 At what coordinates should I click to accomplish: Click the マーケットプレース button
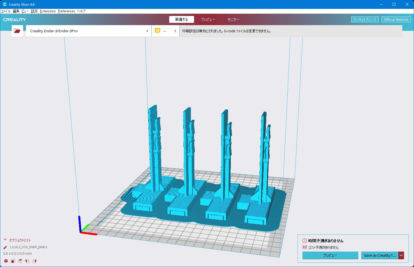365,19
